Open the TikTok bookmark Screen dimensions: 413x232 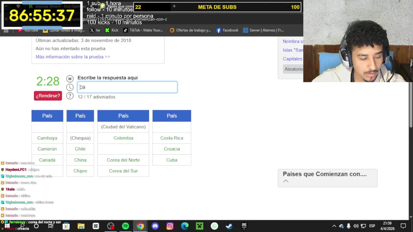tap(143, 30)
